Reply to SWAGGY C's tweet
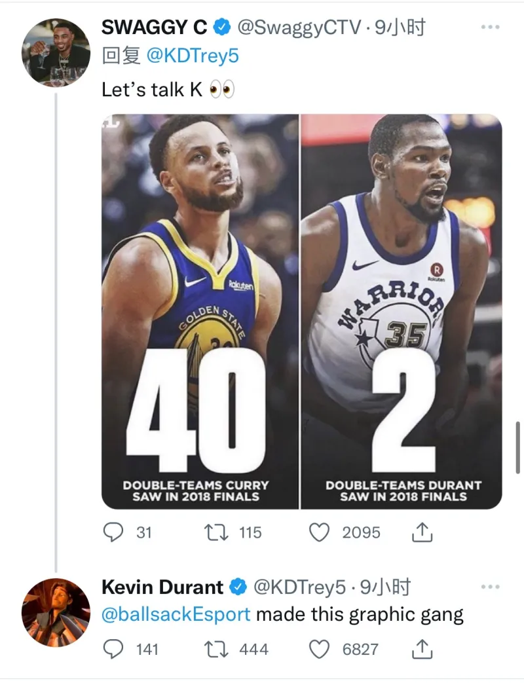This screenshot has height=683, width=524. pos(114,532)
